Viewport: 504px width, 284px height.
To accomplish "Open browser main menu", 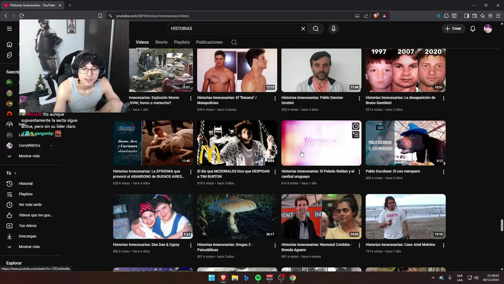I will coord(498,16).
